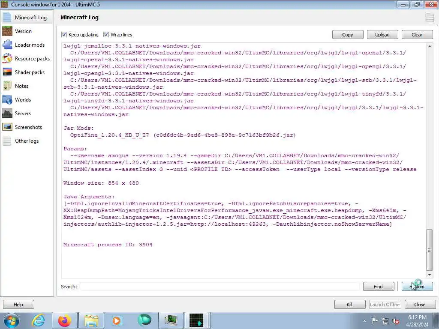Screen dimensions: 439x329
Task: Copy the log to clipboard
Action: [x=347, y=35]
